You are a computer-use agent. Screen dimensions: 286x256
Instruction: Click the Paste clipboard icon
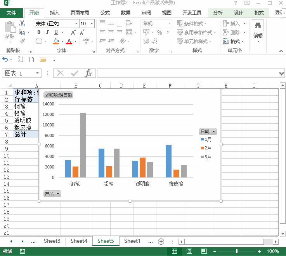coord(10,27)
